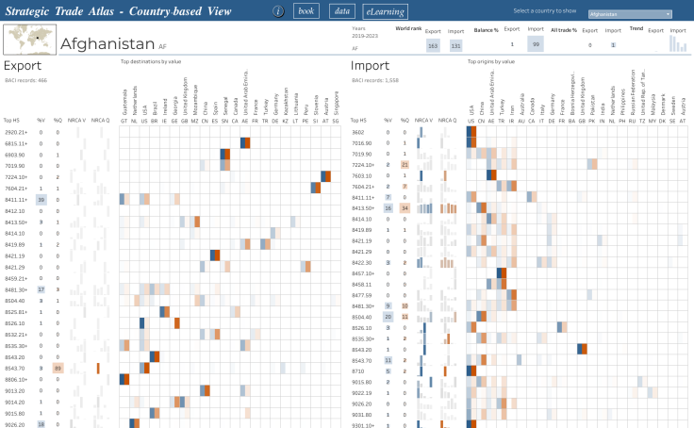Click the export row label 8543.70
The image size is (694, 428).
click(14, 368)
